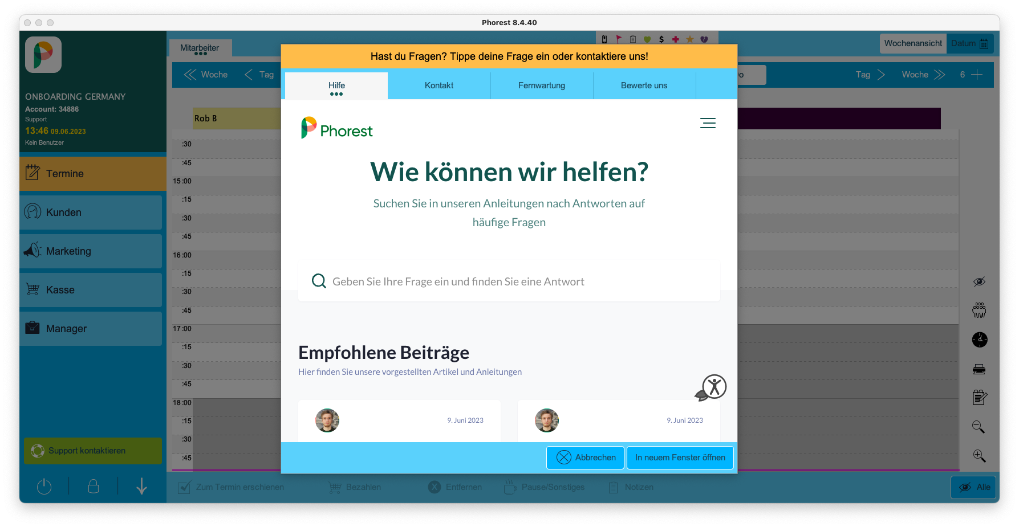Click the green heart icon in top legend

[x=647, y=39]
